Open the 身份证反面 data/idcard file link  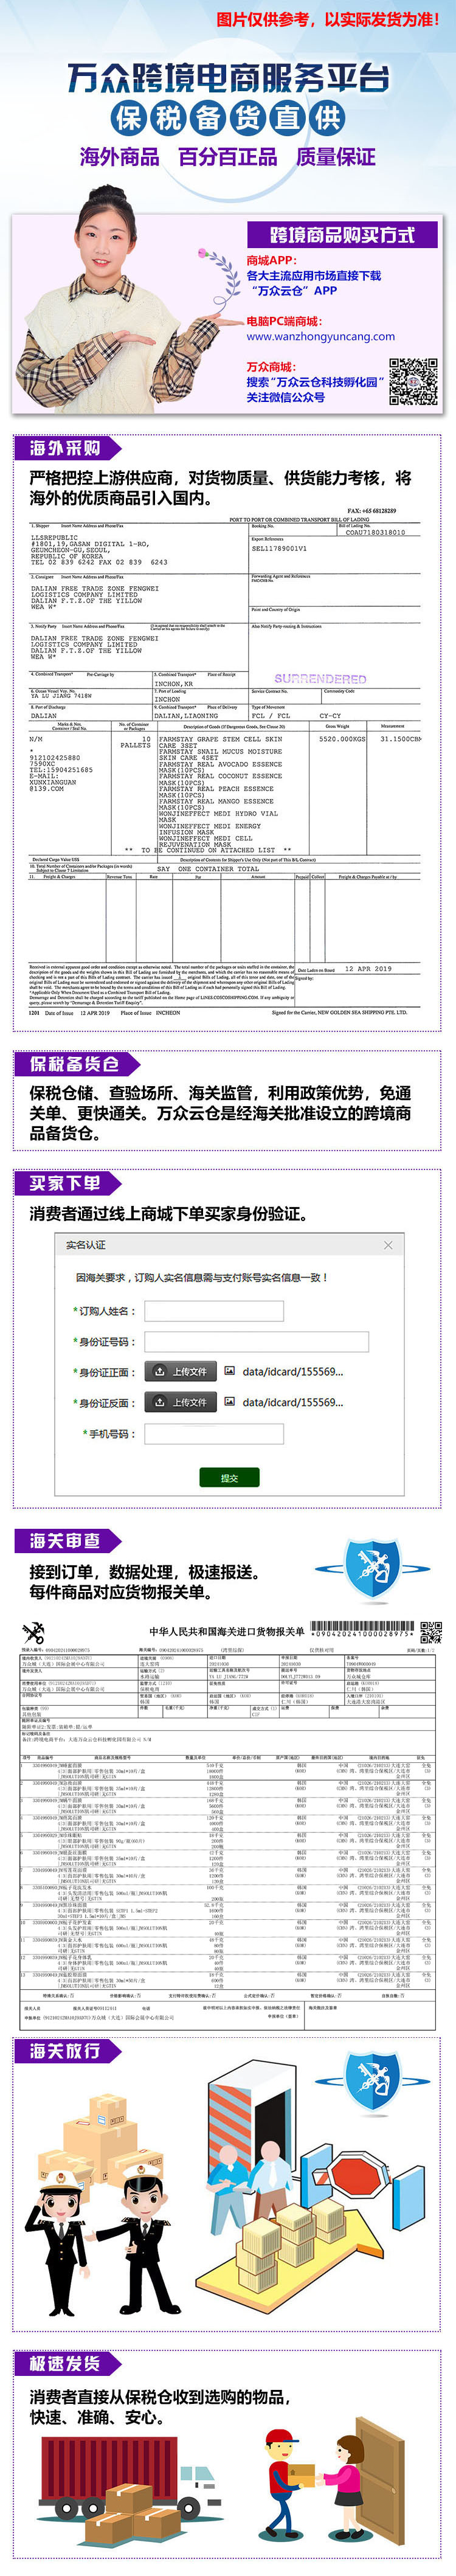point(292,1403)
